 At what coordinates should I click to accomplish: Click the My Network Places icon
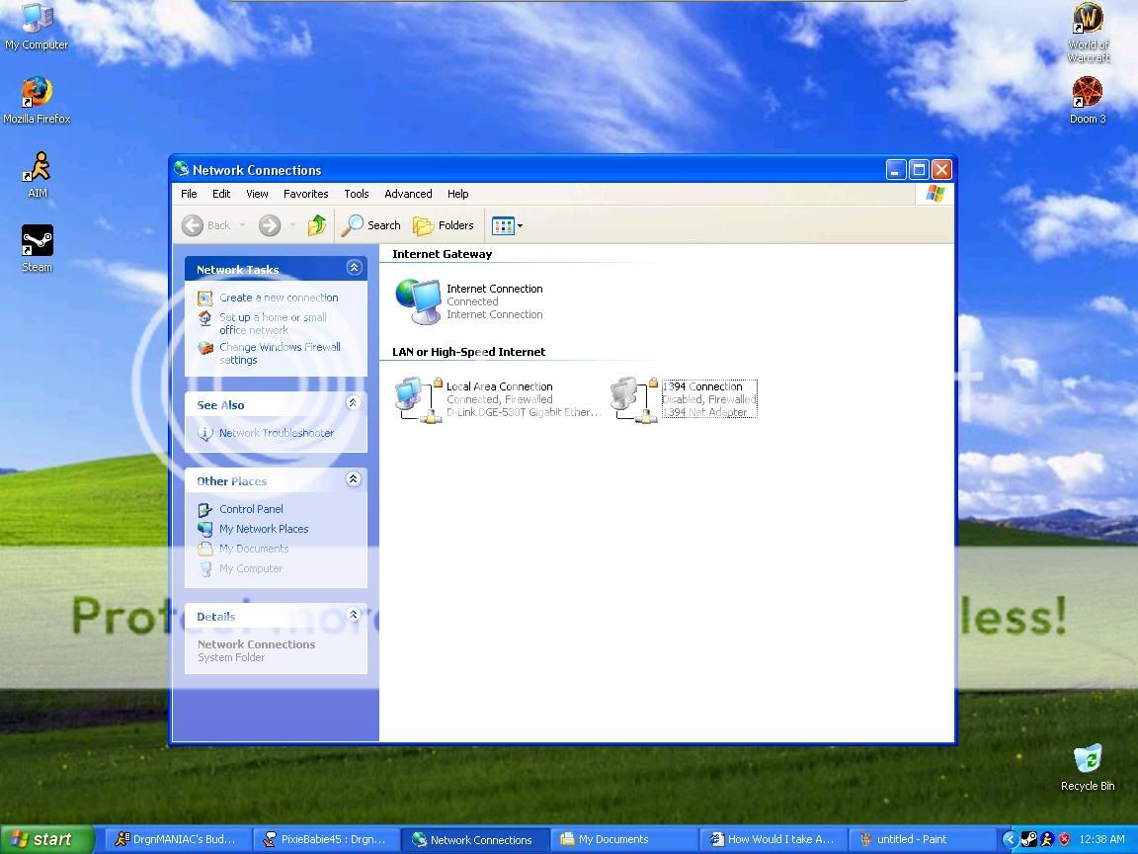coord(205,530)
